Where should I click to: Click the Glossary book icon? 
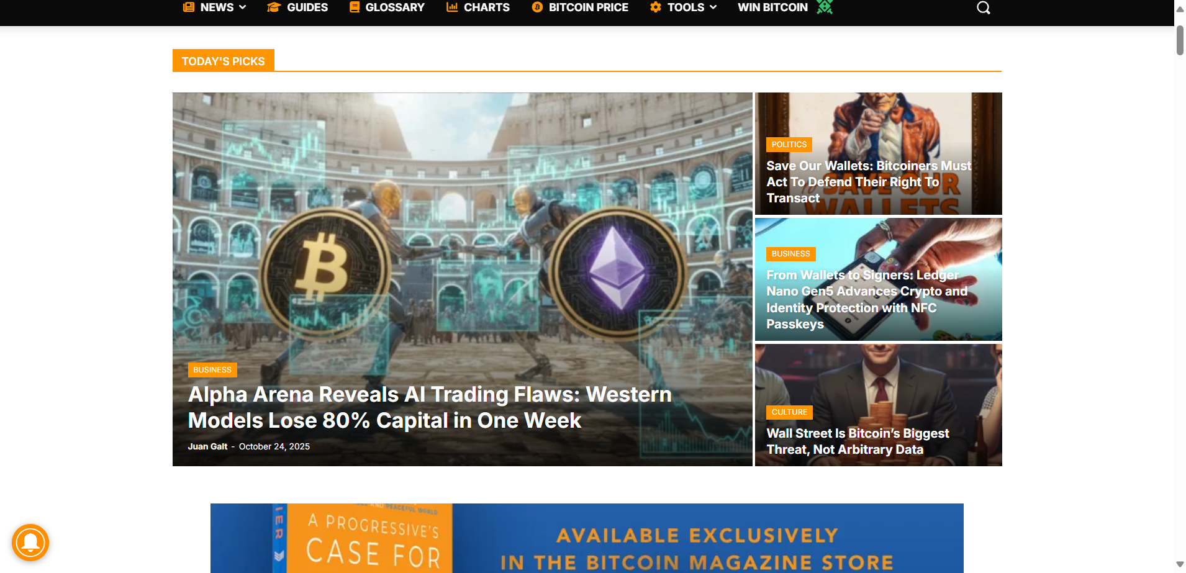pos(355,7)
